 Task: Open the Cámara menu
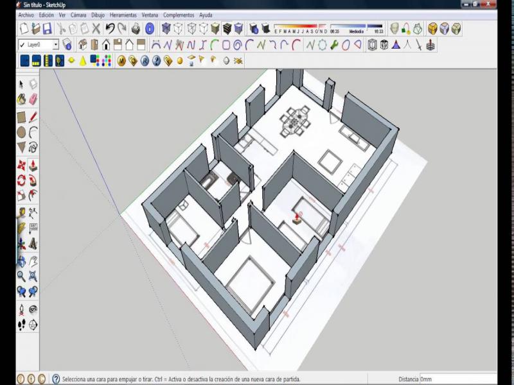(x=78, y=14)
